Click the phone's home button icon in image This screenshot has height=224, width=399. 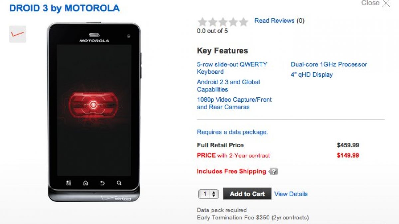click(85, 183)
